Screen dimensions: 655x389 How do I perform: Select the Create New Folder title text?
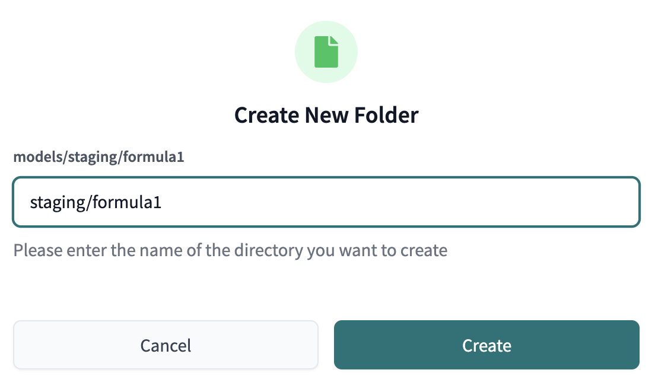[x=326, y=114]
